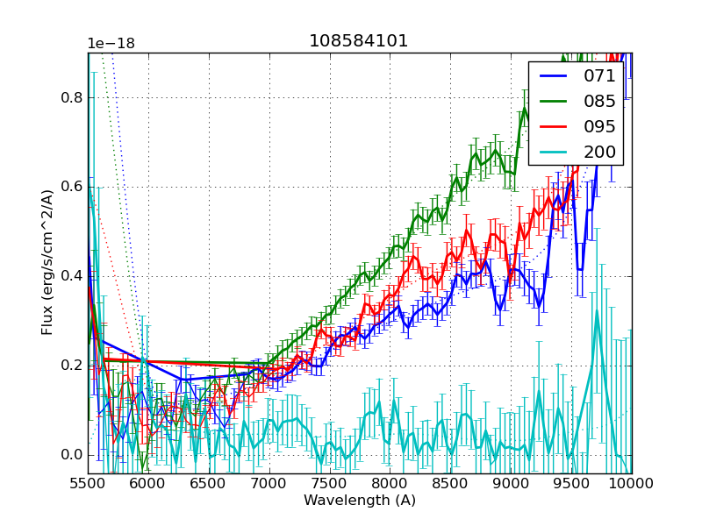Select the 071 legend label
The image size is (702, 526).
click(x=600, y=76)
